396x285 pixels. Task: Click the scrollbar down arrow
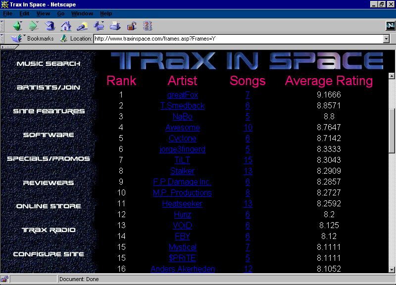392,269
